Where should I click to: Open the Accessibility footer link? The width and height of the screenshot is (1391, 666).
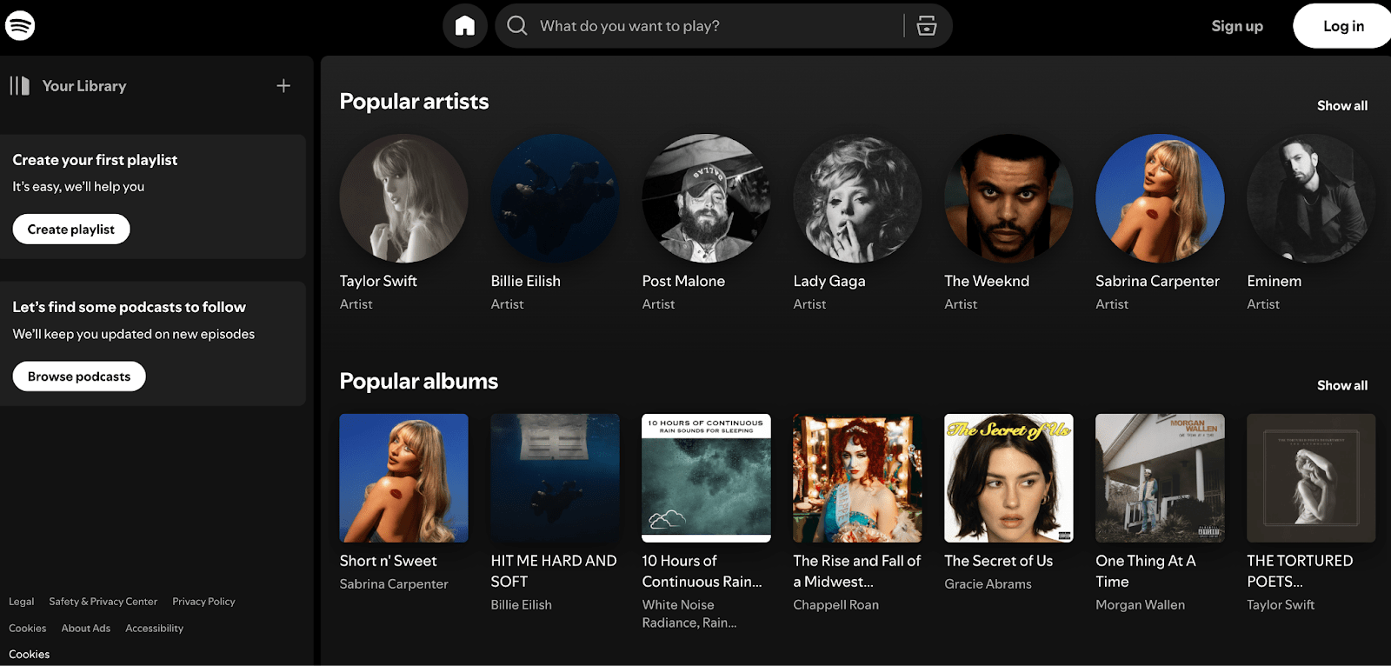[154, 629]
